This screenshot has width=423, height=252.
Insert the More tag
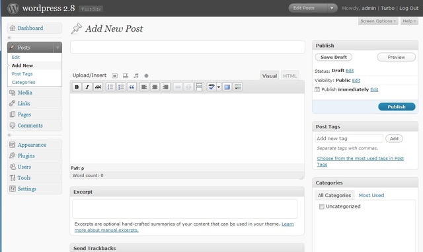199,87
